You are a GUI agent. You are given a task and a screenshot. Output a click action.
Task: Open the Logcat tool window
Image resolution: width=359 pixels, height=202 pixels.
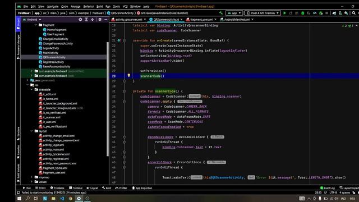[92, 188]
